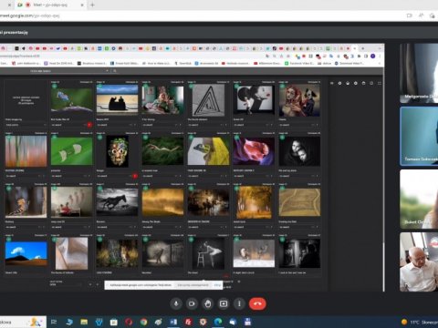Click red score badge under mask portrait
The height and width of the screenshot is (328, 438).
pyautogui.click(x=135, y=176)
